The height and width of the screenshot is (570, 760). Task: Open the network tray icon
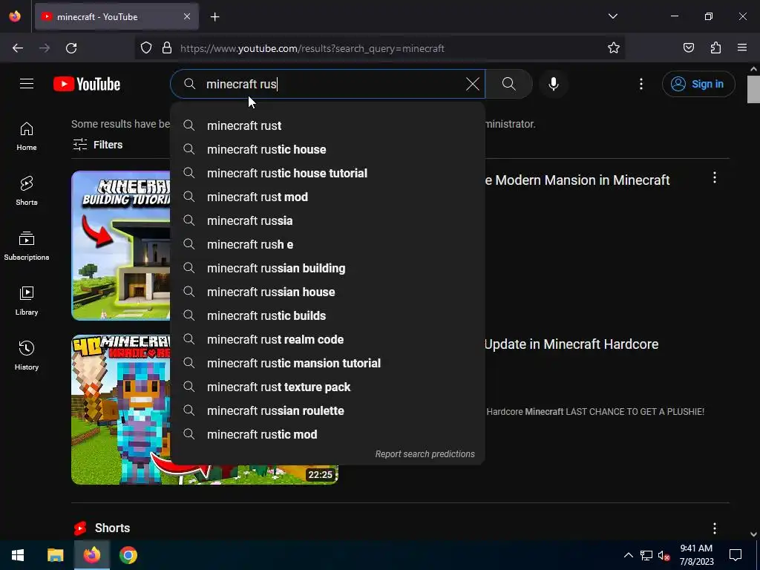[646, 555]
